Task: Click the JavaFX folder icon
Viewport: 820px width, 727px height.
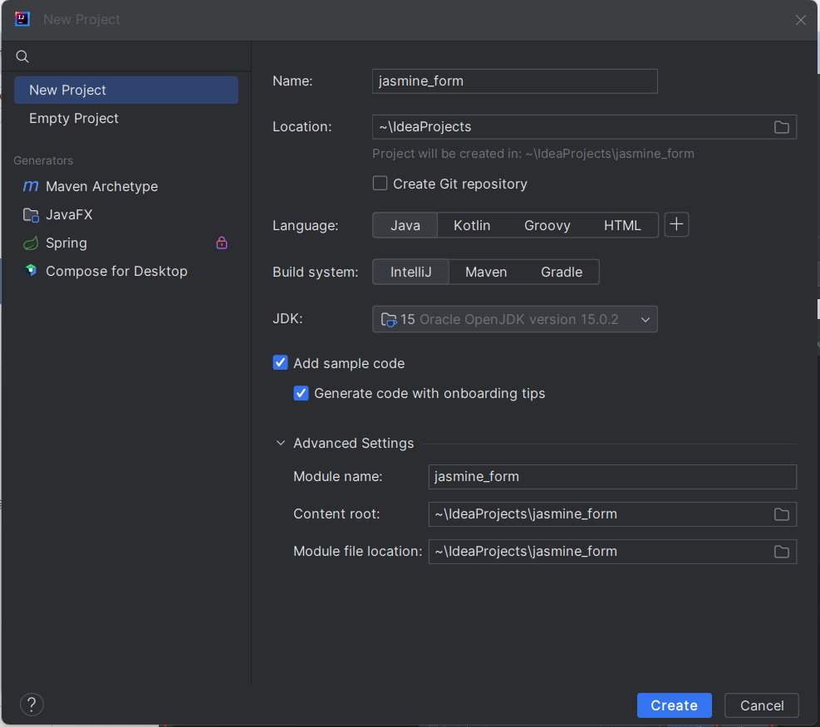Action: [x=31, y=214]
